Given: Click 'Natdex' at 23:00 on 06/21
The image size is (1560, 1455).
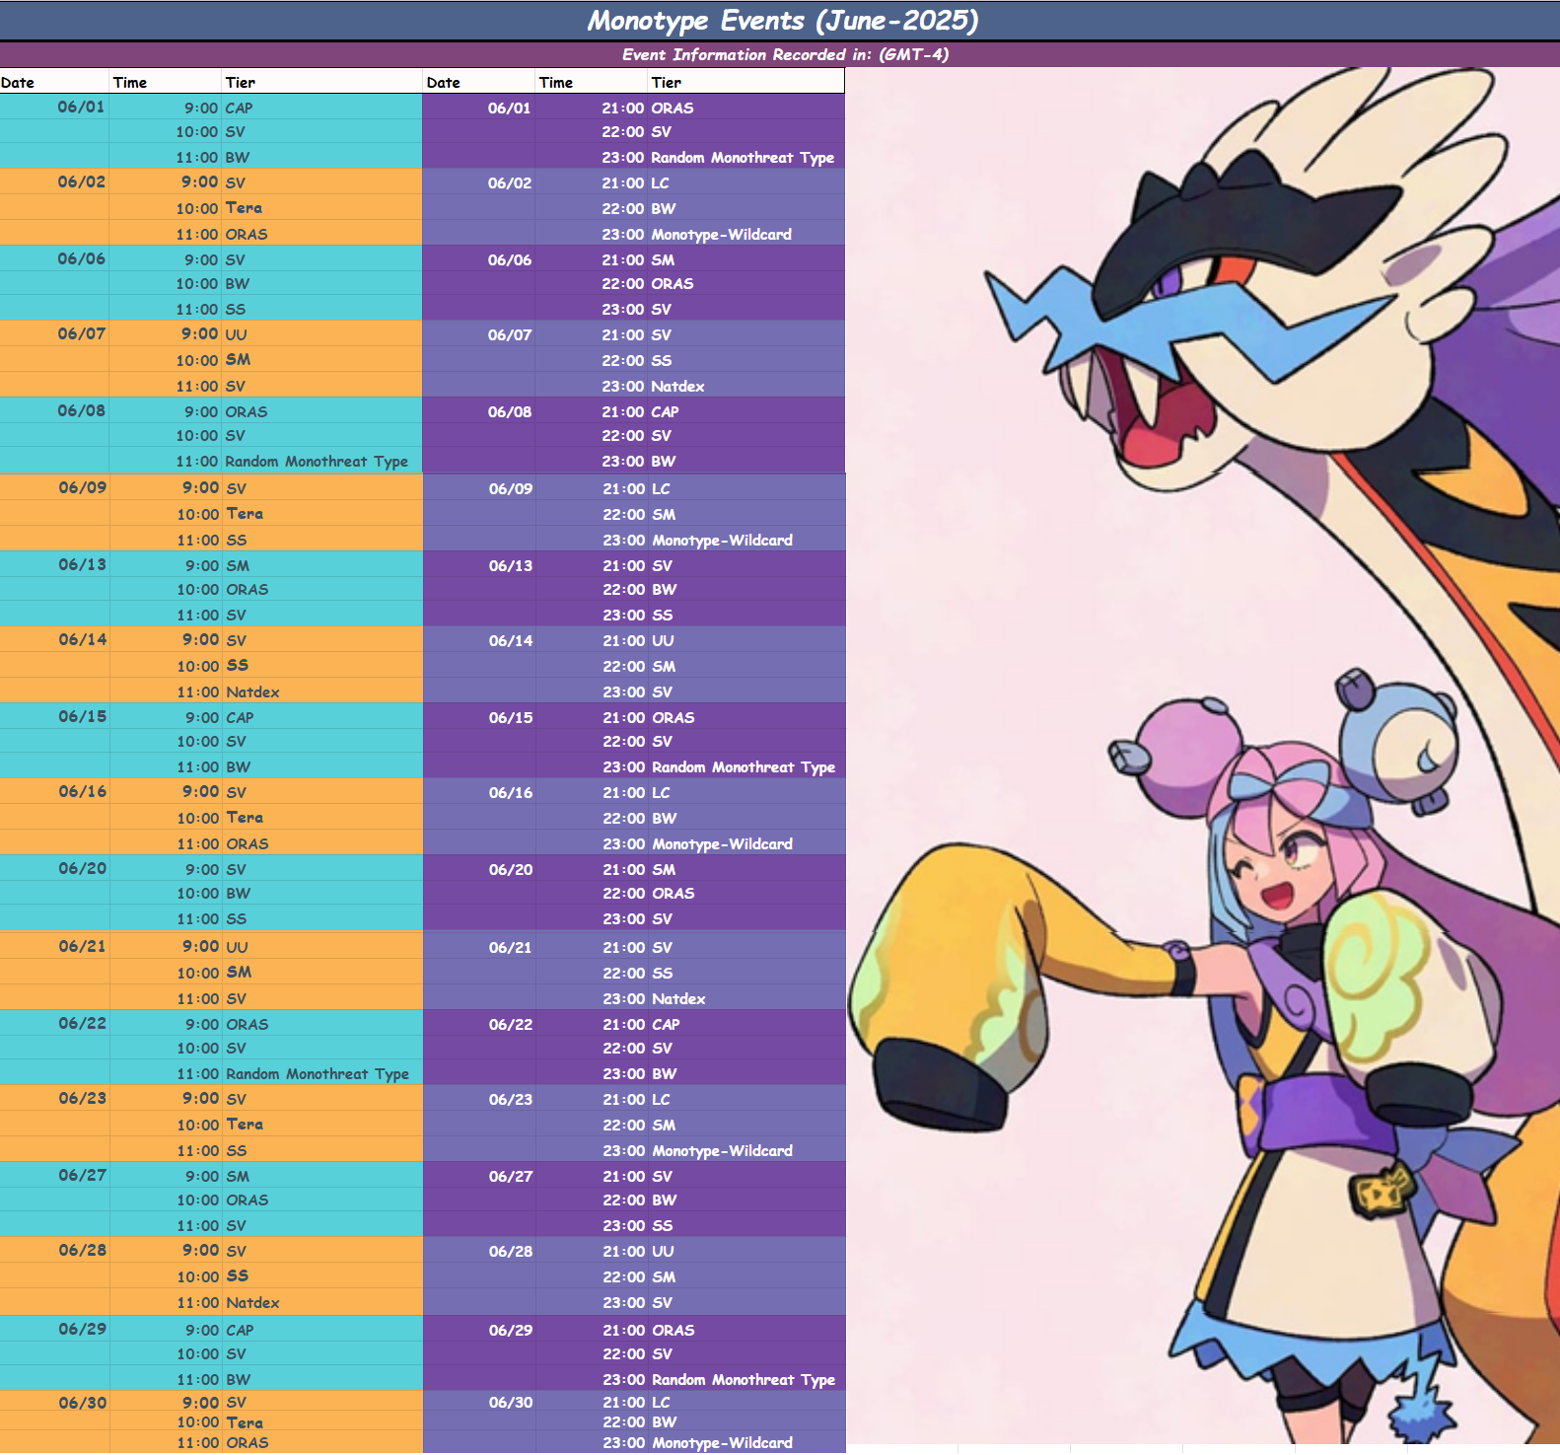Looking at the screenshot, I should click(x=679, y=999).
